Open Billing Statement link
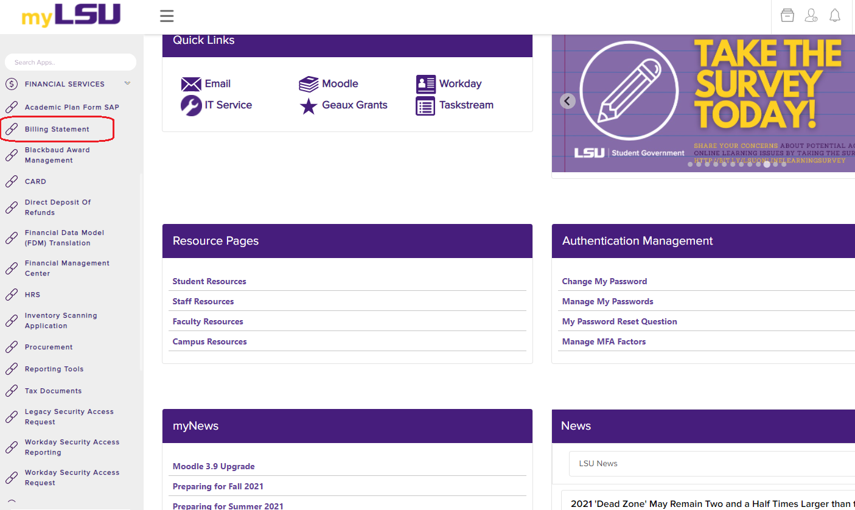 coord(57,129)
